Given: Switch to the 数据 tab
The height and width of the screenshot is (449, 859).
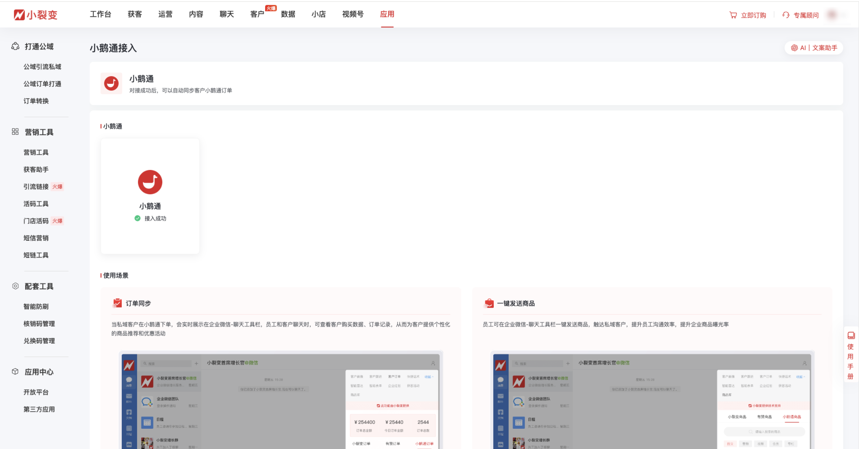Looking at the screenshot, I should 288,14.
